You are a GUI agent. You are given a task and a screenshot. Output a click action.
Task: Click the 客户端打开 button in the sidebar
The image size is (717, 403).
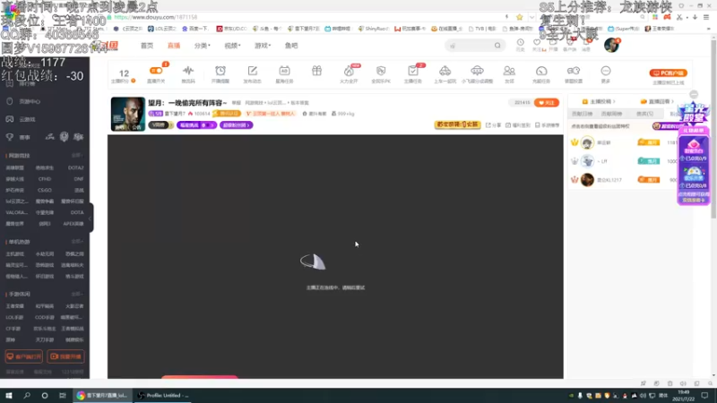point(24,356)
